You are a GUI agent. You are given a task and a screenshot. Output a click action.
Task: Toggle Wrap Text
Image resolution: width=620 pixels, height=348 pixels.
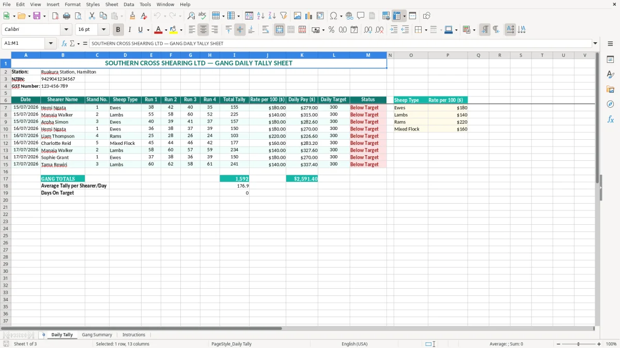coord(266,30)
